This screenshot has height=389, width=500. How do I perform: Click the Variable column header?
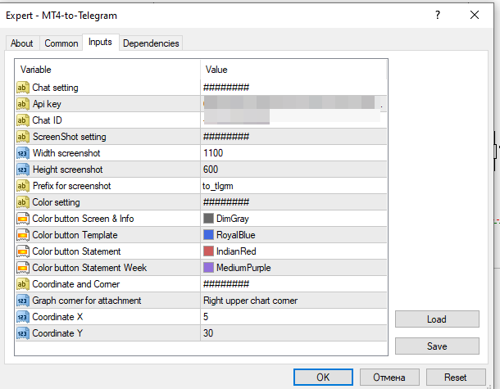(x=107, y=70)
